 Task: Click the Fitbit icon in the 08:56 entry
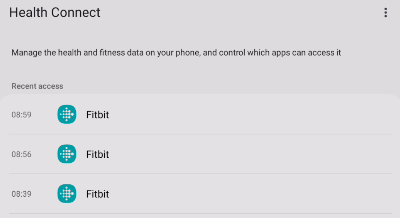point(67,154)
